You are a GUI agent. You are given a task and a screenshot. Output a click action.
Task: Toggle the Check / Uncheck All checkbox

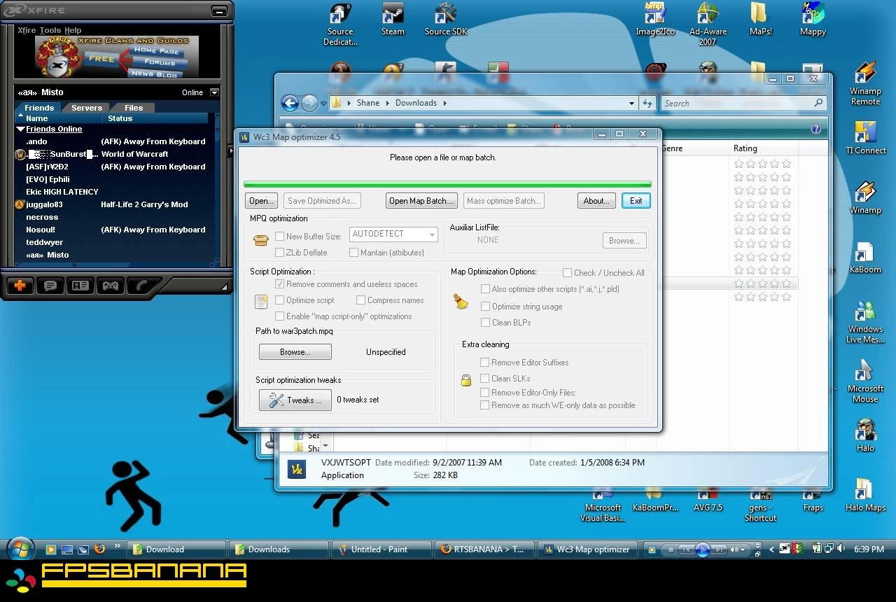coord(567,273)
